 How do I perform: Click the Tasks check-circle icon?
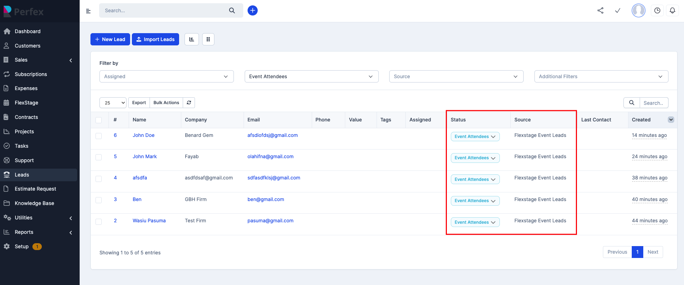[x=6, y=146]
